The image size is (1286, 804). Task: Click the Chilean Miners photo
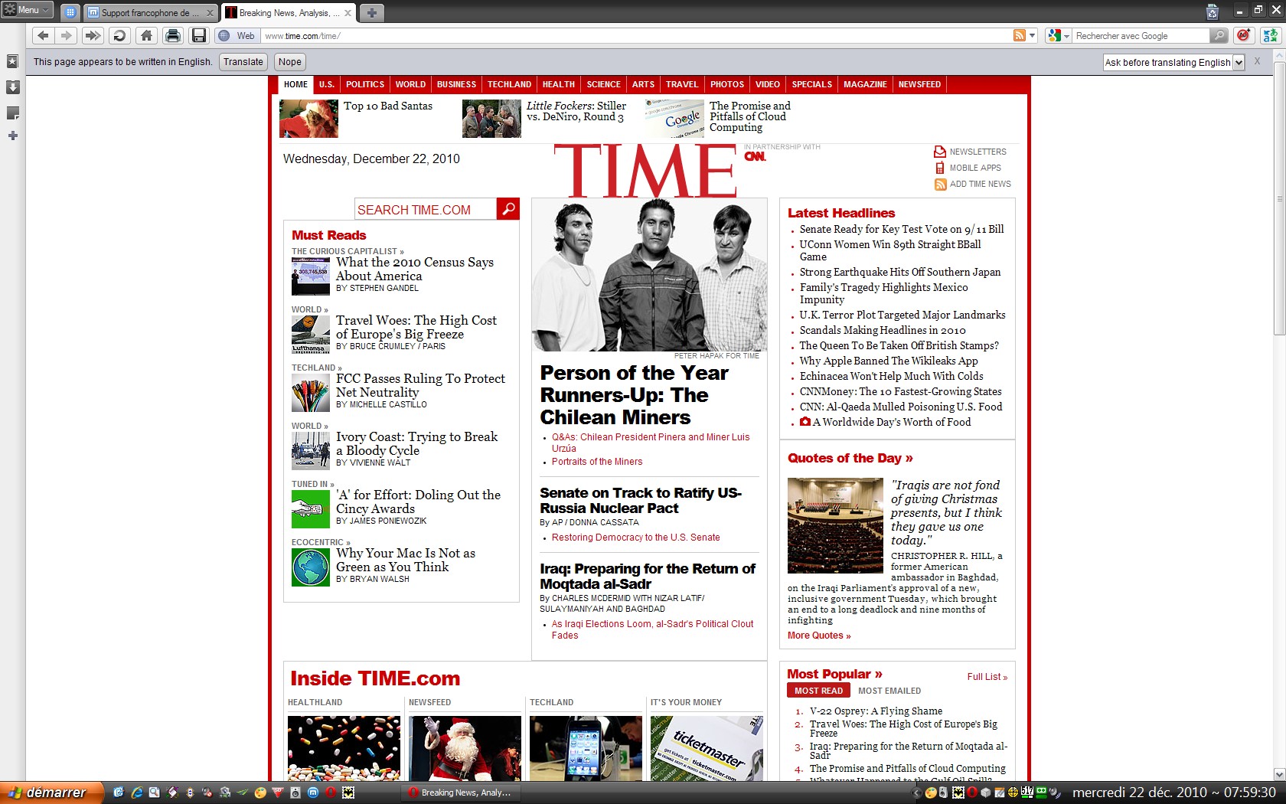tap(649, 275)
